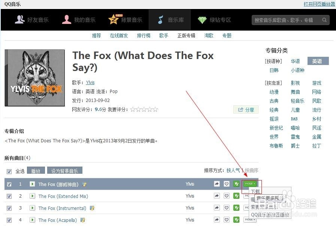
Task: Sort tracks by 按人气
Action: coord(233,170)
